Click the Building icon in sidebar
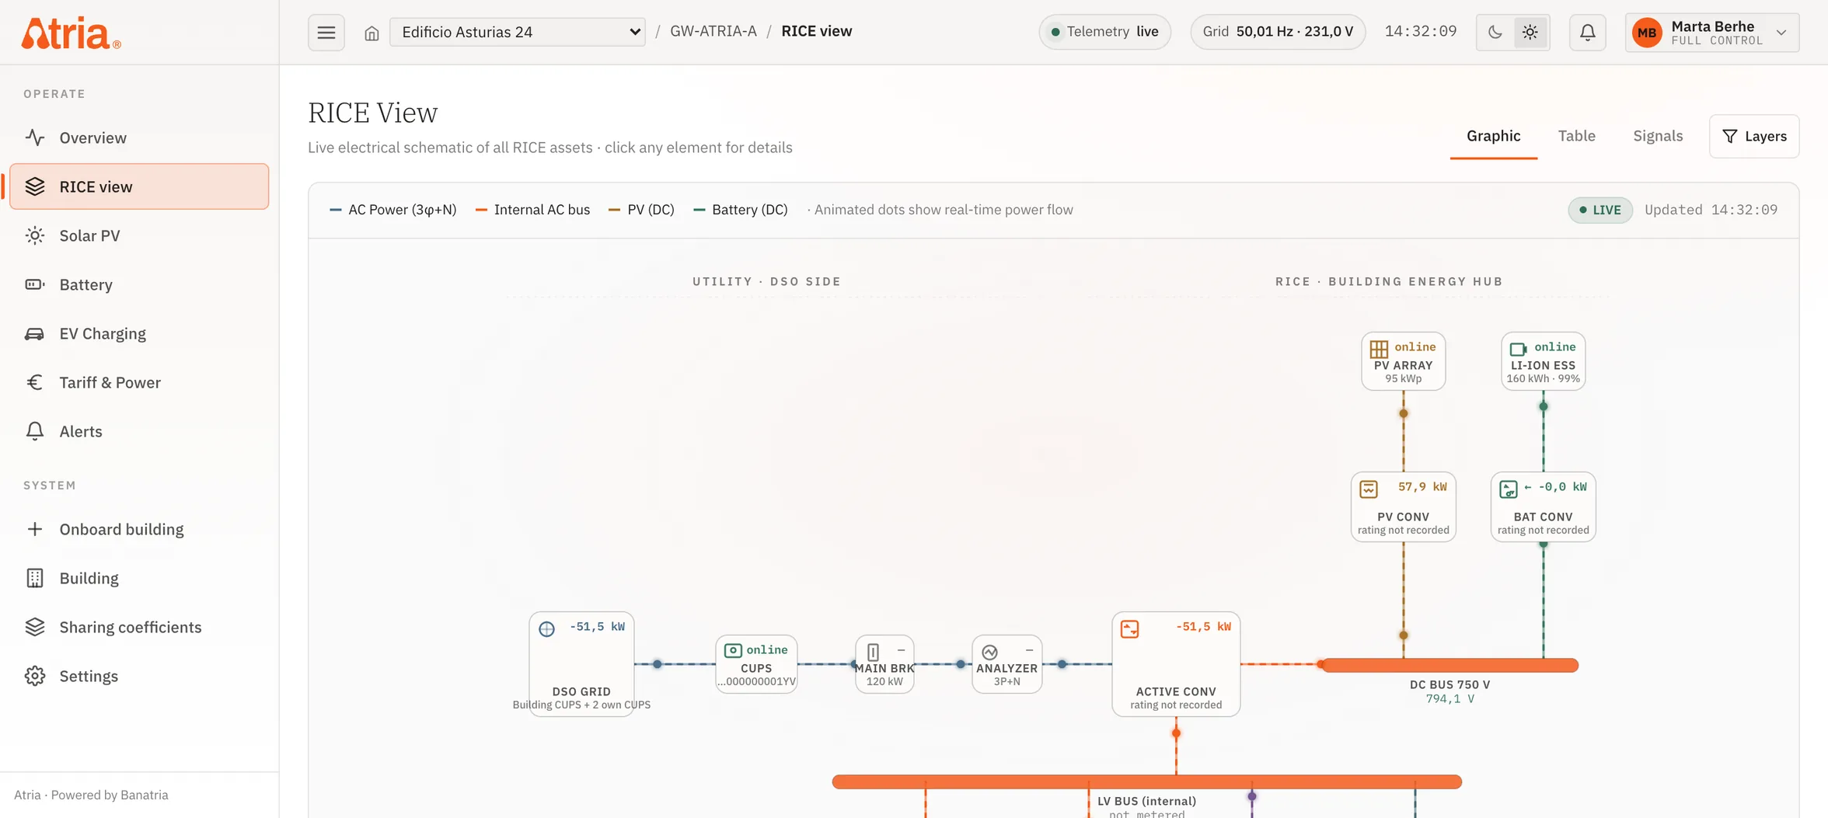 pyautogui.click(x=34, y=578)
